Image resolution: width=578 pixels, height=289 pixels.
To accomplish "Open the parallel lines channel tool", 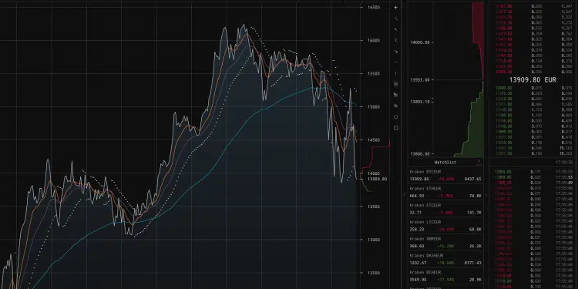I will pyautogui.click(x=396, y=84).
